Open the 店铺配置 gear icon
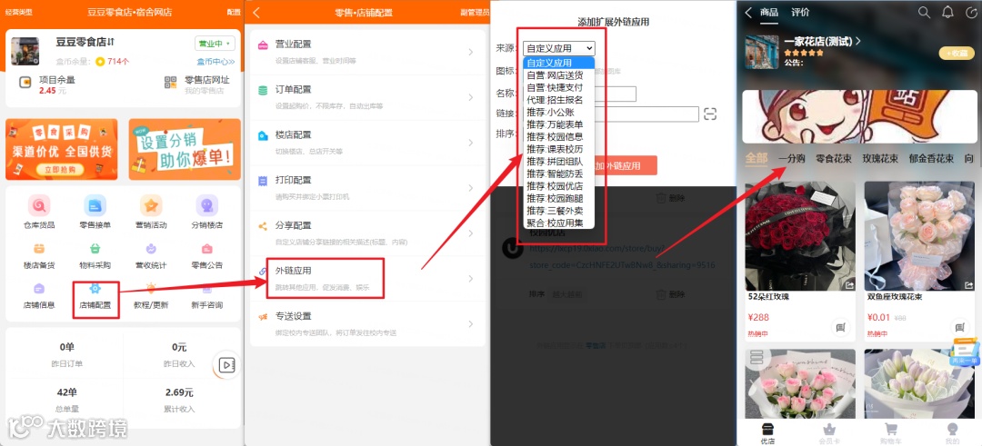 [95, 289]
